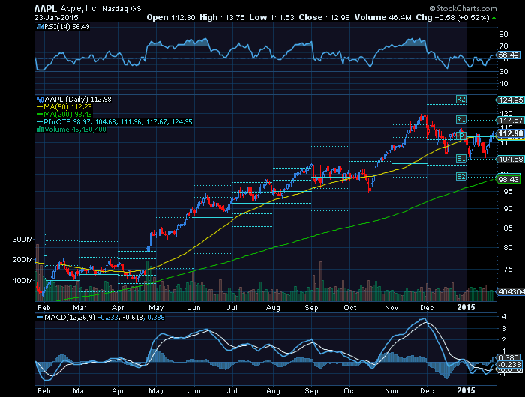Select the cyan PIVOTS line swatch

[40, 122]
